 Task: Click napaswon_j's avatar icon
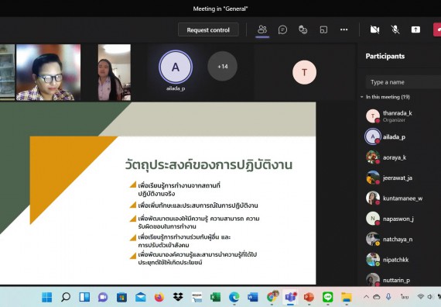pyautogui.click(x=373, y=219)
